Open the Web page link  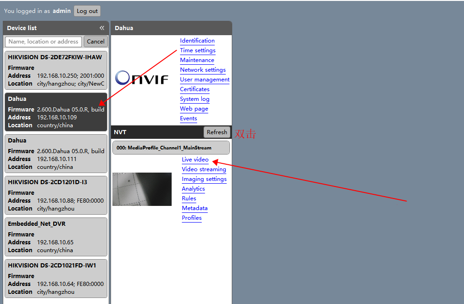(194, 109)
